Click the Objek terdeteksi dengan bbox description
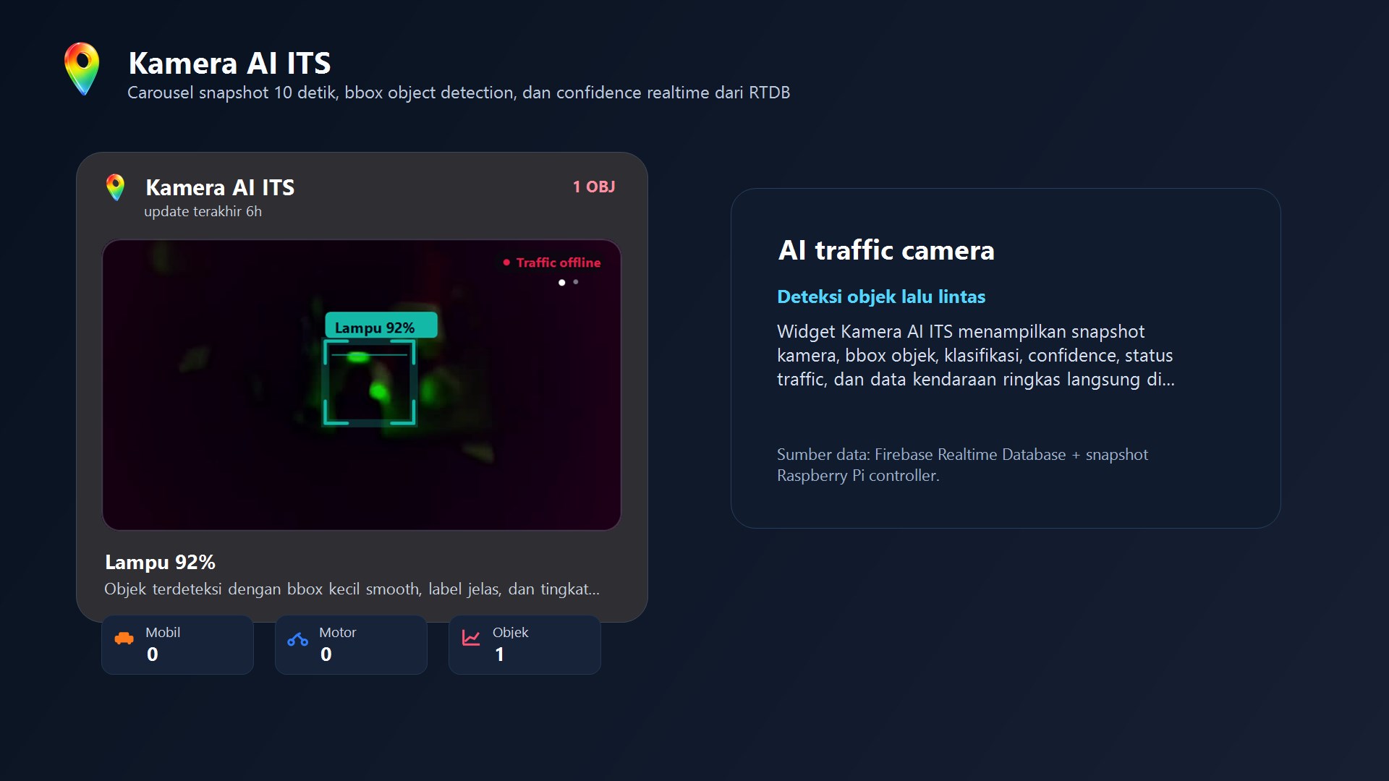The width and height of the screenshot is (1389, 781). point(352,589)
